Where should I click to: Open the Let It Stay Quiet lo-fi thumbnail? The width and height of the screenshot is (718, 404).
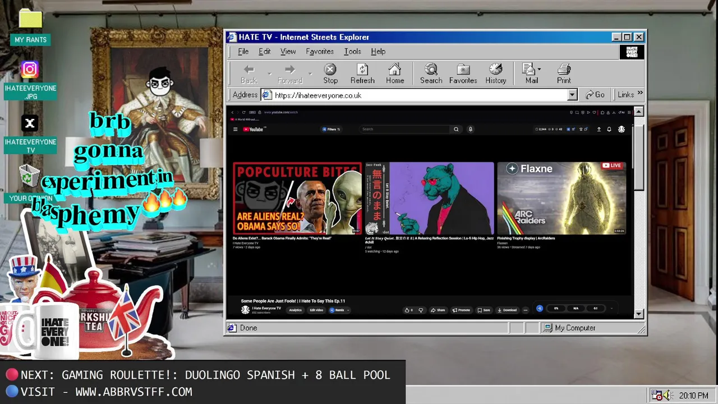[430, 198]
